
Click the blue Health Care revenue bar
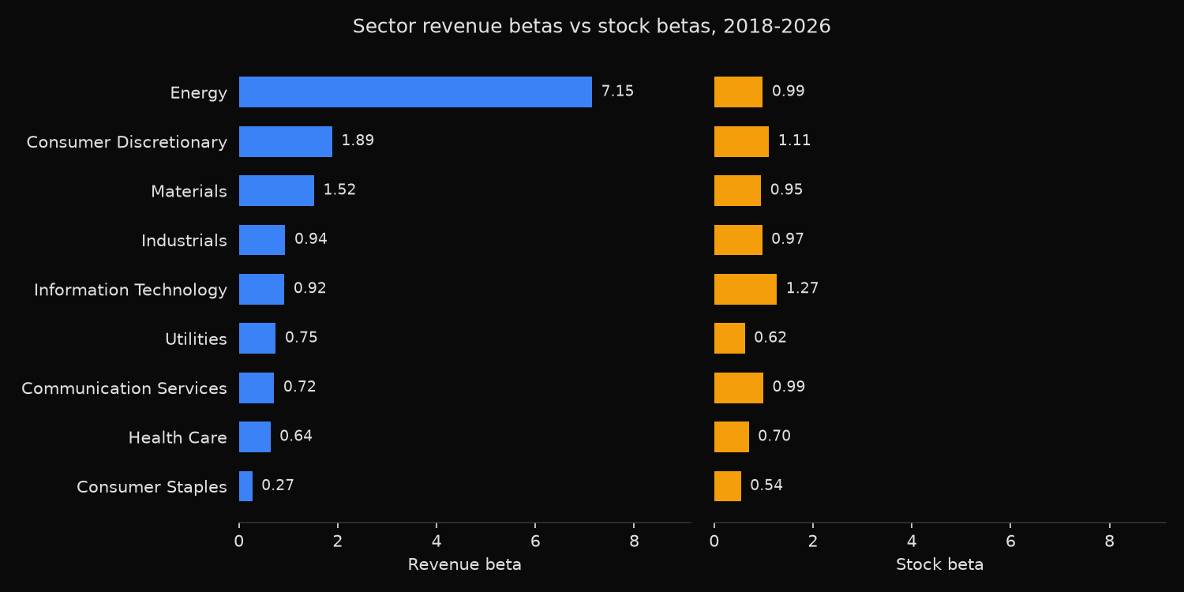pos(255,437)
